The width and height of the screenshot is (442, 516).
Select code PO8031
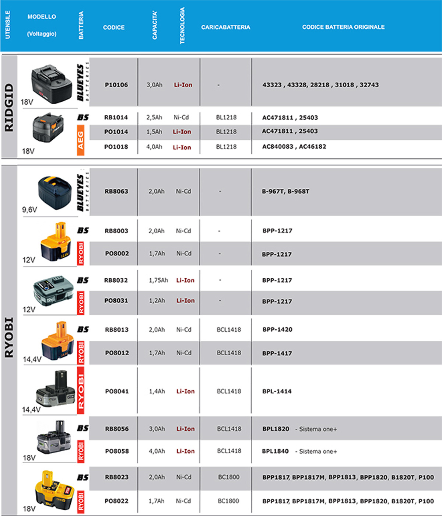coord(116,301)
